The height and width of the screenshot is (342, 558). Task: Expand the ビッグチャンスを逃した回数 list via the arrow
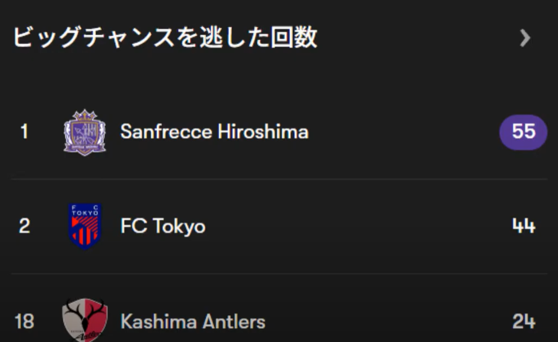tap(525, 38)
